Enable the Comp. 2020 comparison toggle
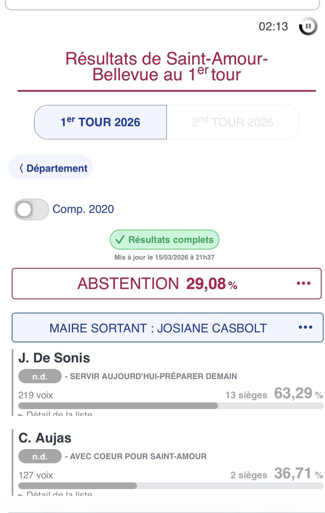This screenshot has height=513, width=325. 31,209
